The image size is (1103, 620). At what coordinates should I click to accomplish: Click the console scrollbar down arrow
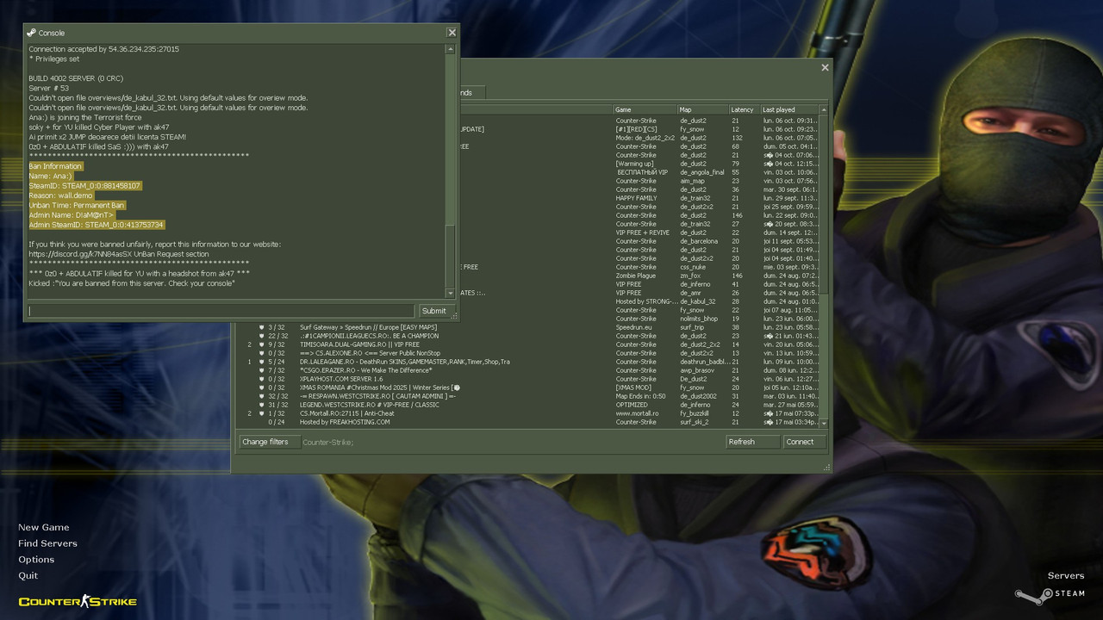450,294
